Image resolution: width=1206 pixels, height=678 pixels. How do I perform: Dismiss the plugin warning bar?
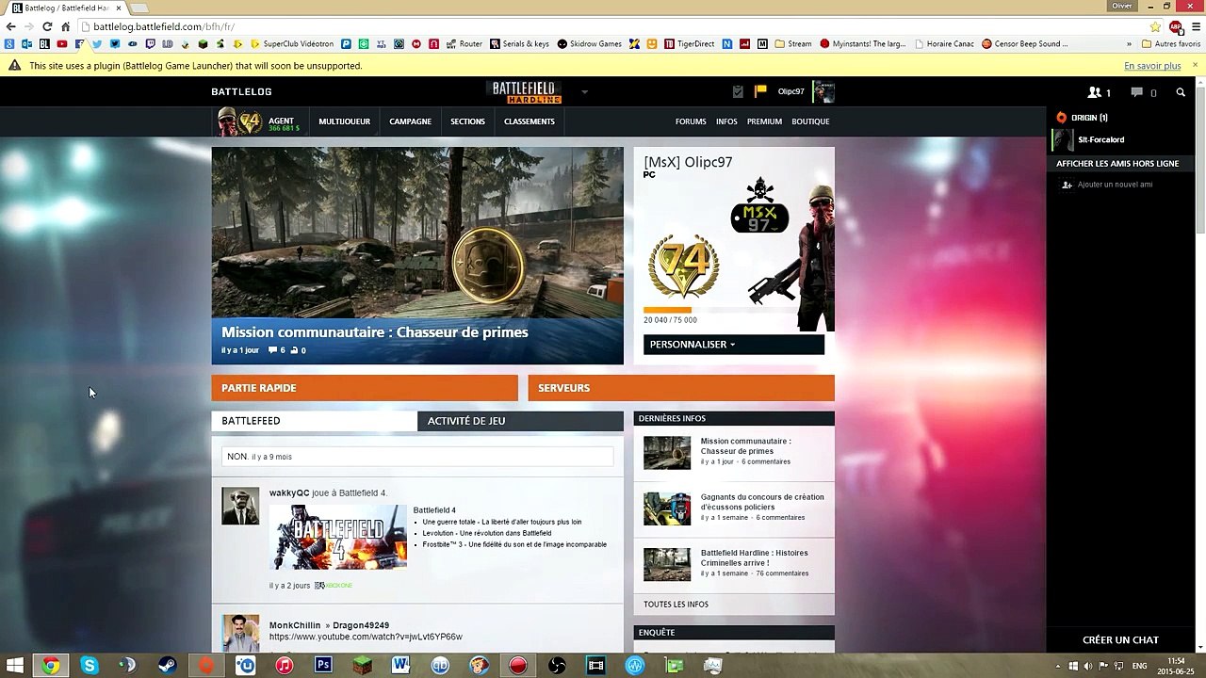point(1194,66)
